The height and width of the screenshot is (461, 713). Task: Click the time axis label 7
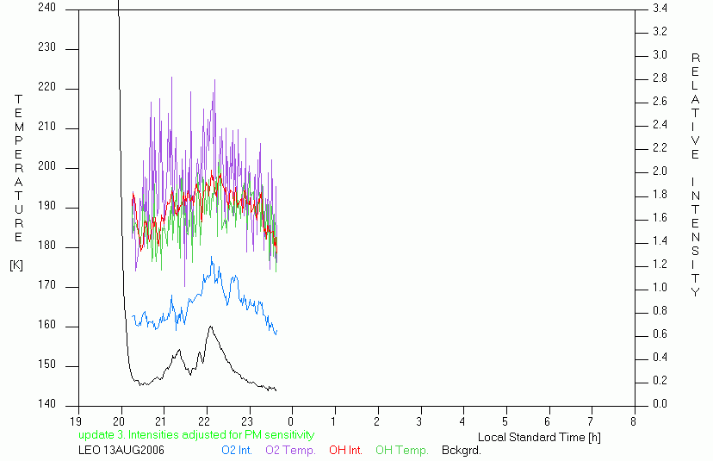(590, 421)
